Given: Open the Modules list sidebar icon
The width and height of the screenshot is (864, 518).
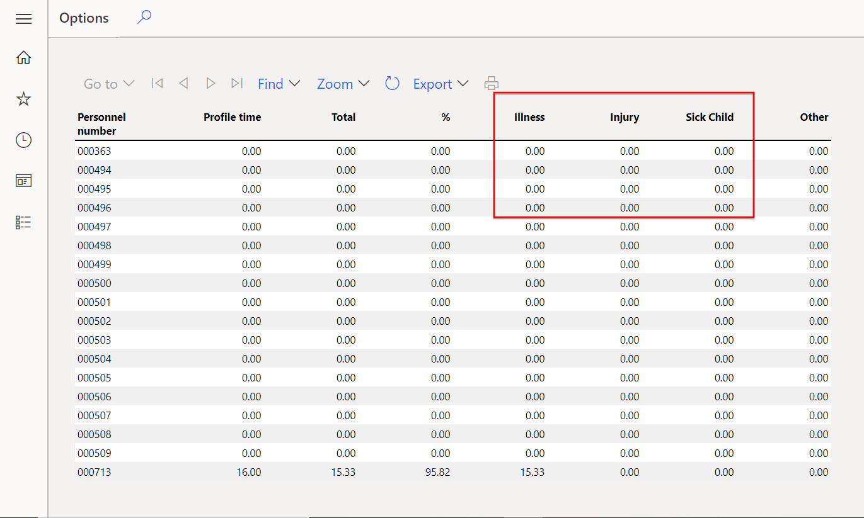Looking at the screenshot, I should 23,222.
